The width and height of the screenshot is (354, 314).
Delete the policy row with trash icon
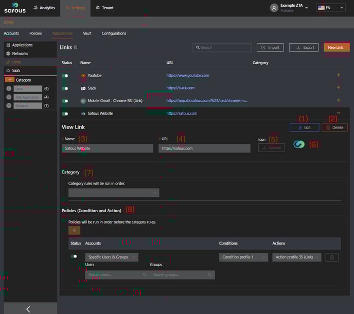coord(332,257)
